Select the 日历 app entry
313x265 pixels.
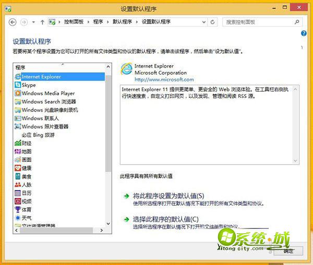(26, 193)
